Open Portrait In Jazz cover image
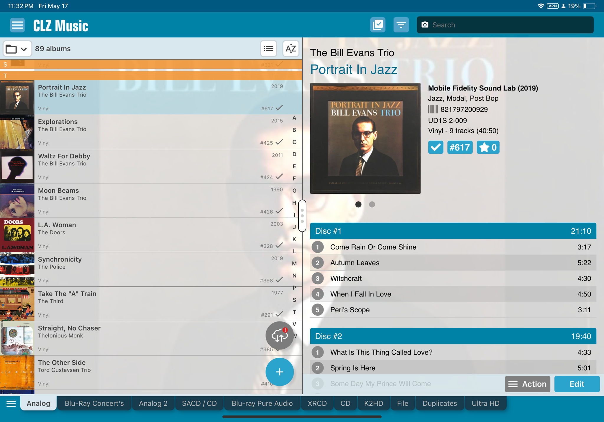The image size is (604, 422). (365, 138)
